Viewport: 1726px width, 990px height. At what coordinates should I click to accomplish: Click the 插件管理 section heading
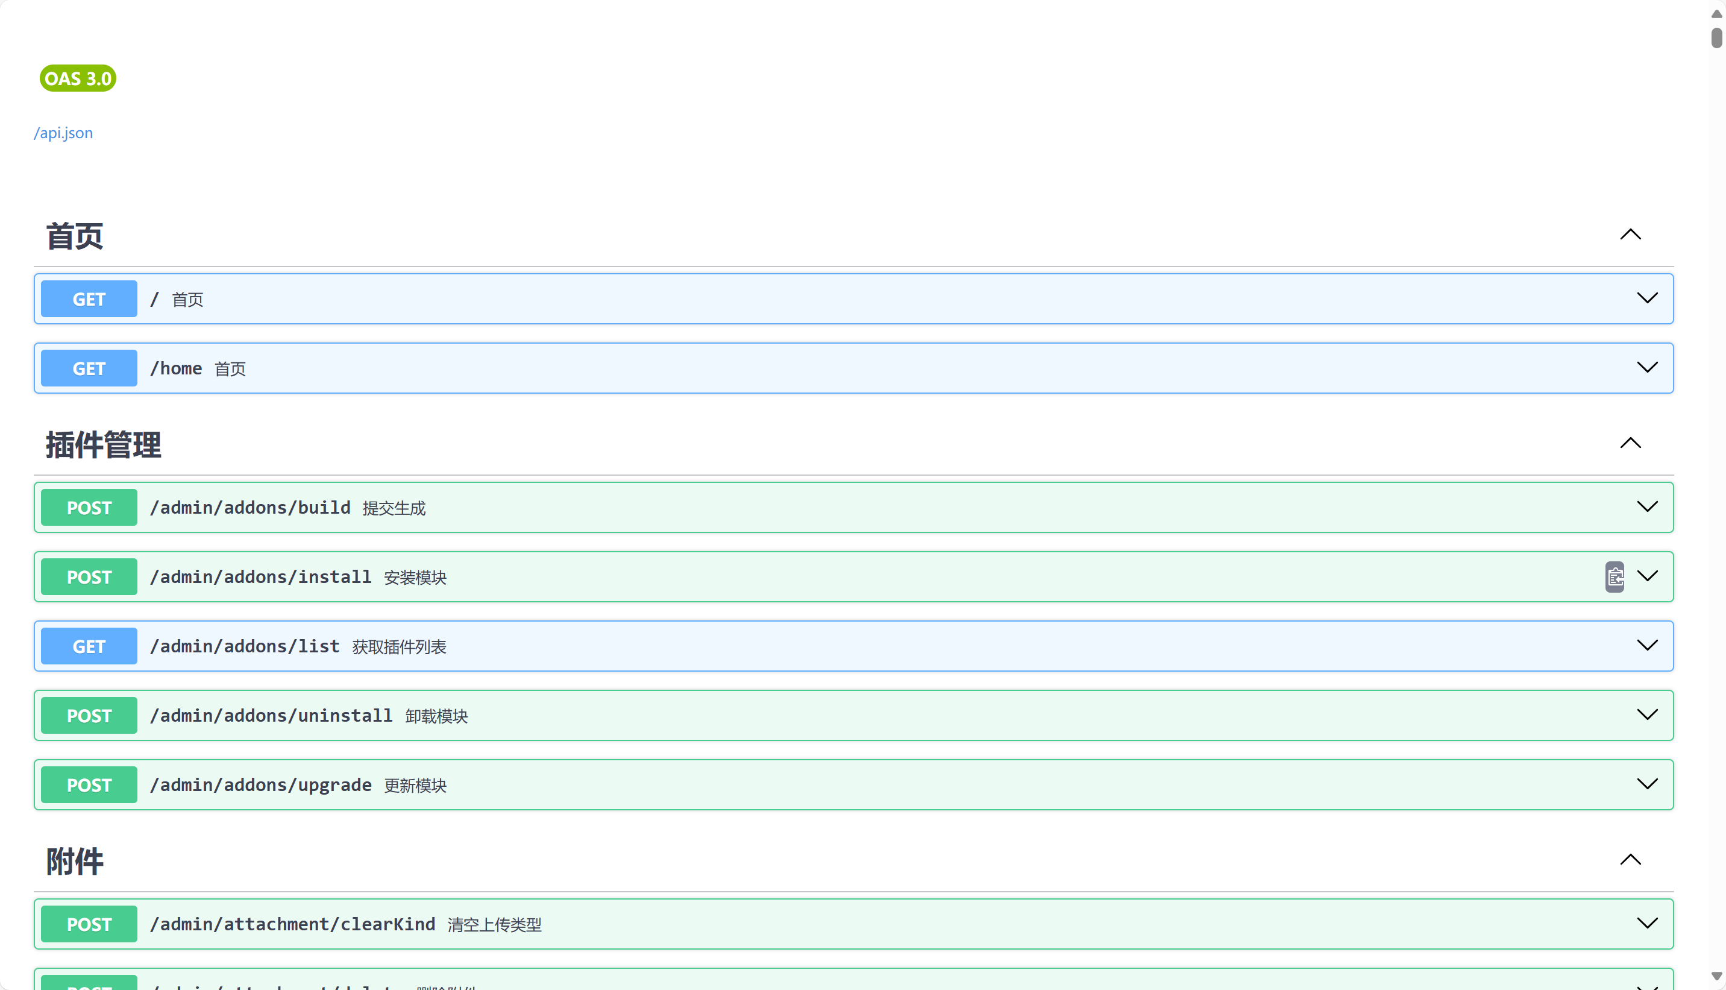[103, 445]
